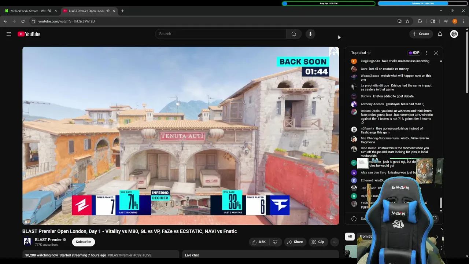Click chat user Garz
Screen dimensions: 469x264
coord(364,69)
